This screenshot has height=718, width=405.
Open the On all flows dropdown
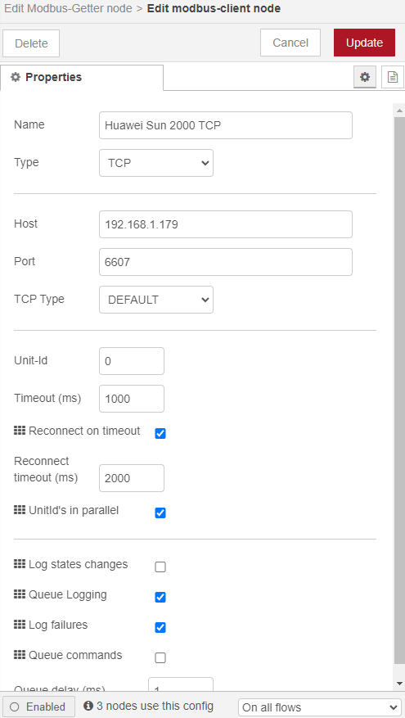pos(319,707)
